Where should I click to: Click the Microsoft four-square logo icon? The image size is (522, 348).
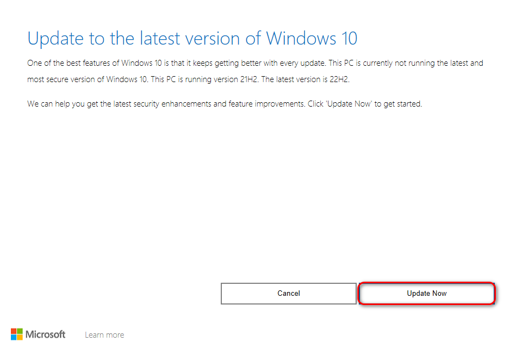click(x=17, y=334)
